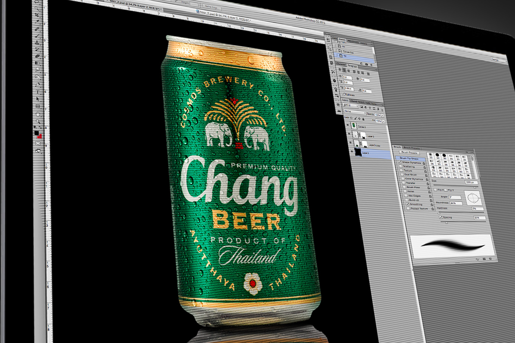Select the Hand tool
The height and width of the screenshot is (343, 515).
[x=38, y=114]
